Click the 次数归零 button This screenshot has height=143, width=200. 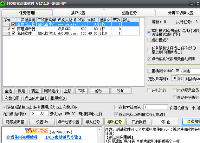coord(12,98)
